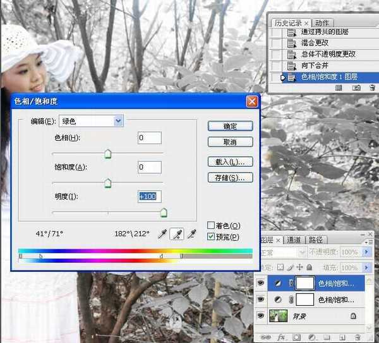
Task: Click the 饱和度 saturation slider handle
Action: coord(107,184)
